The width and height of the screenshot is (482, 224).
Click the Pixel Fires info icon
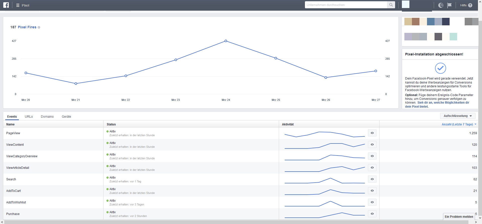click(39, 27)
